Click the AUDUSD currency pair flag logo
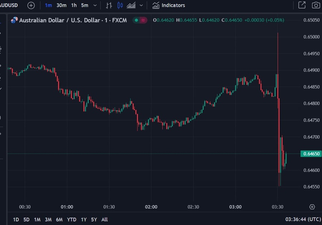 pos(13,20)
